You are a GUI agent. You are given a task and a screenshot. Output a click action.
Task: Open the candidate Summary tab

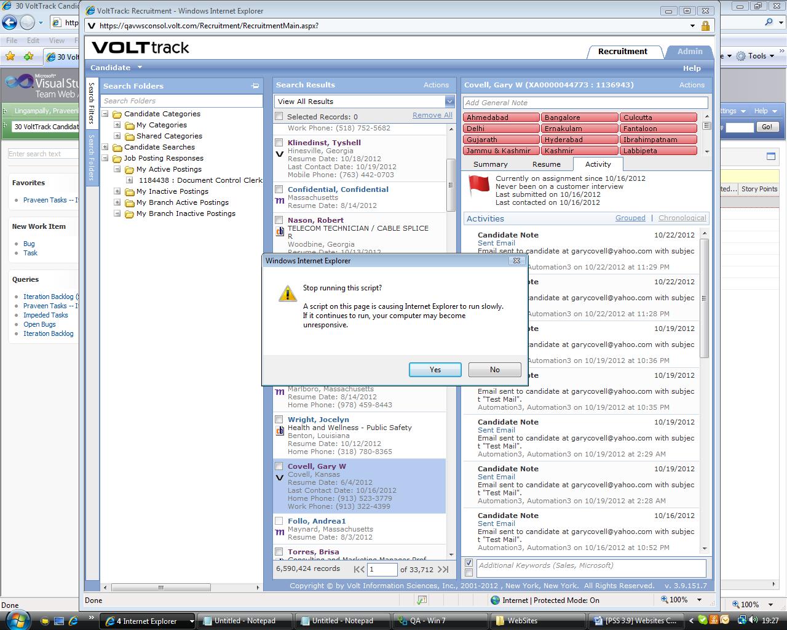coord(491,164)
